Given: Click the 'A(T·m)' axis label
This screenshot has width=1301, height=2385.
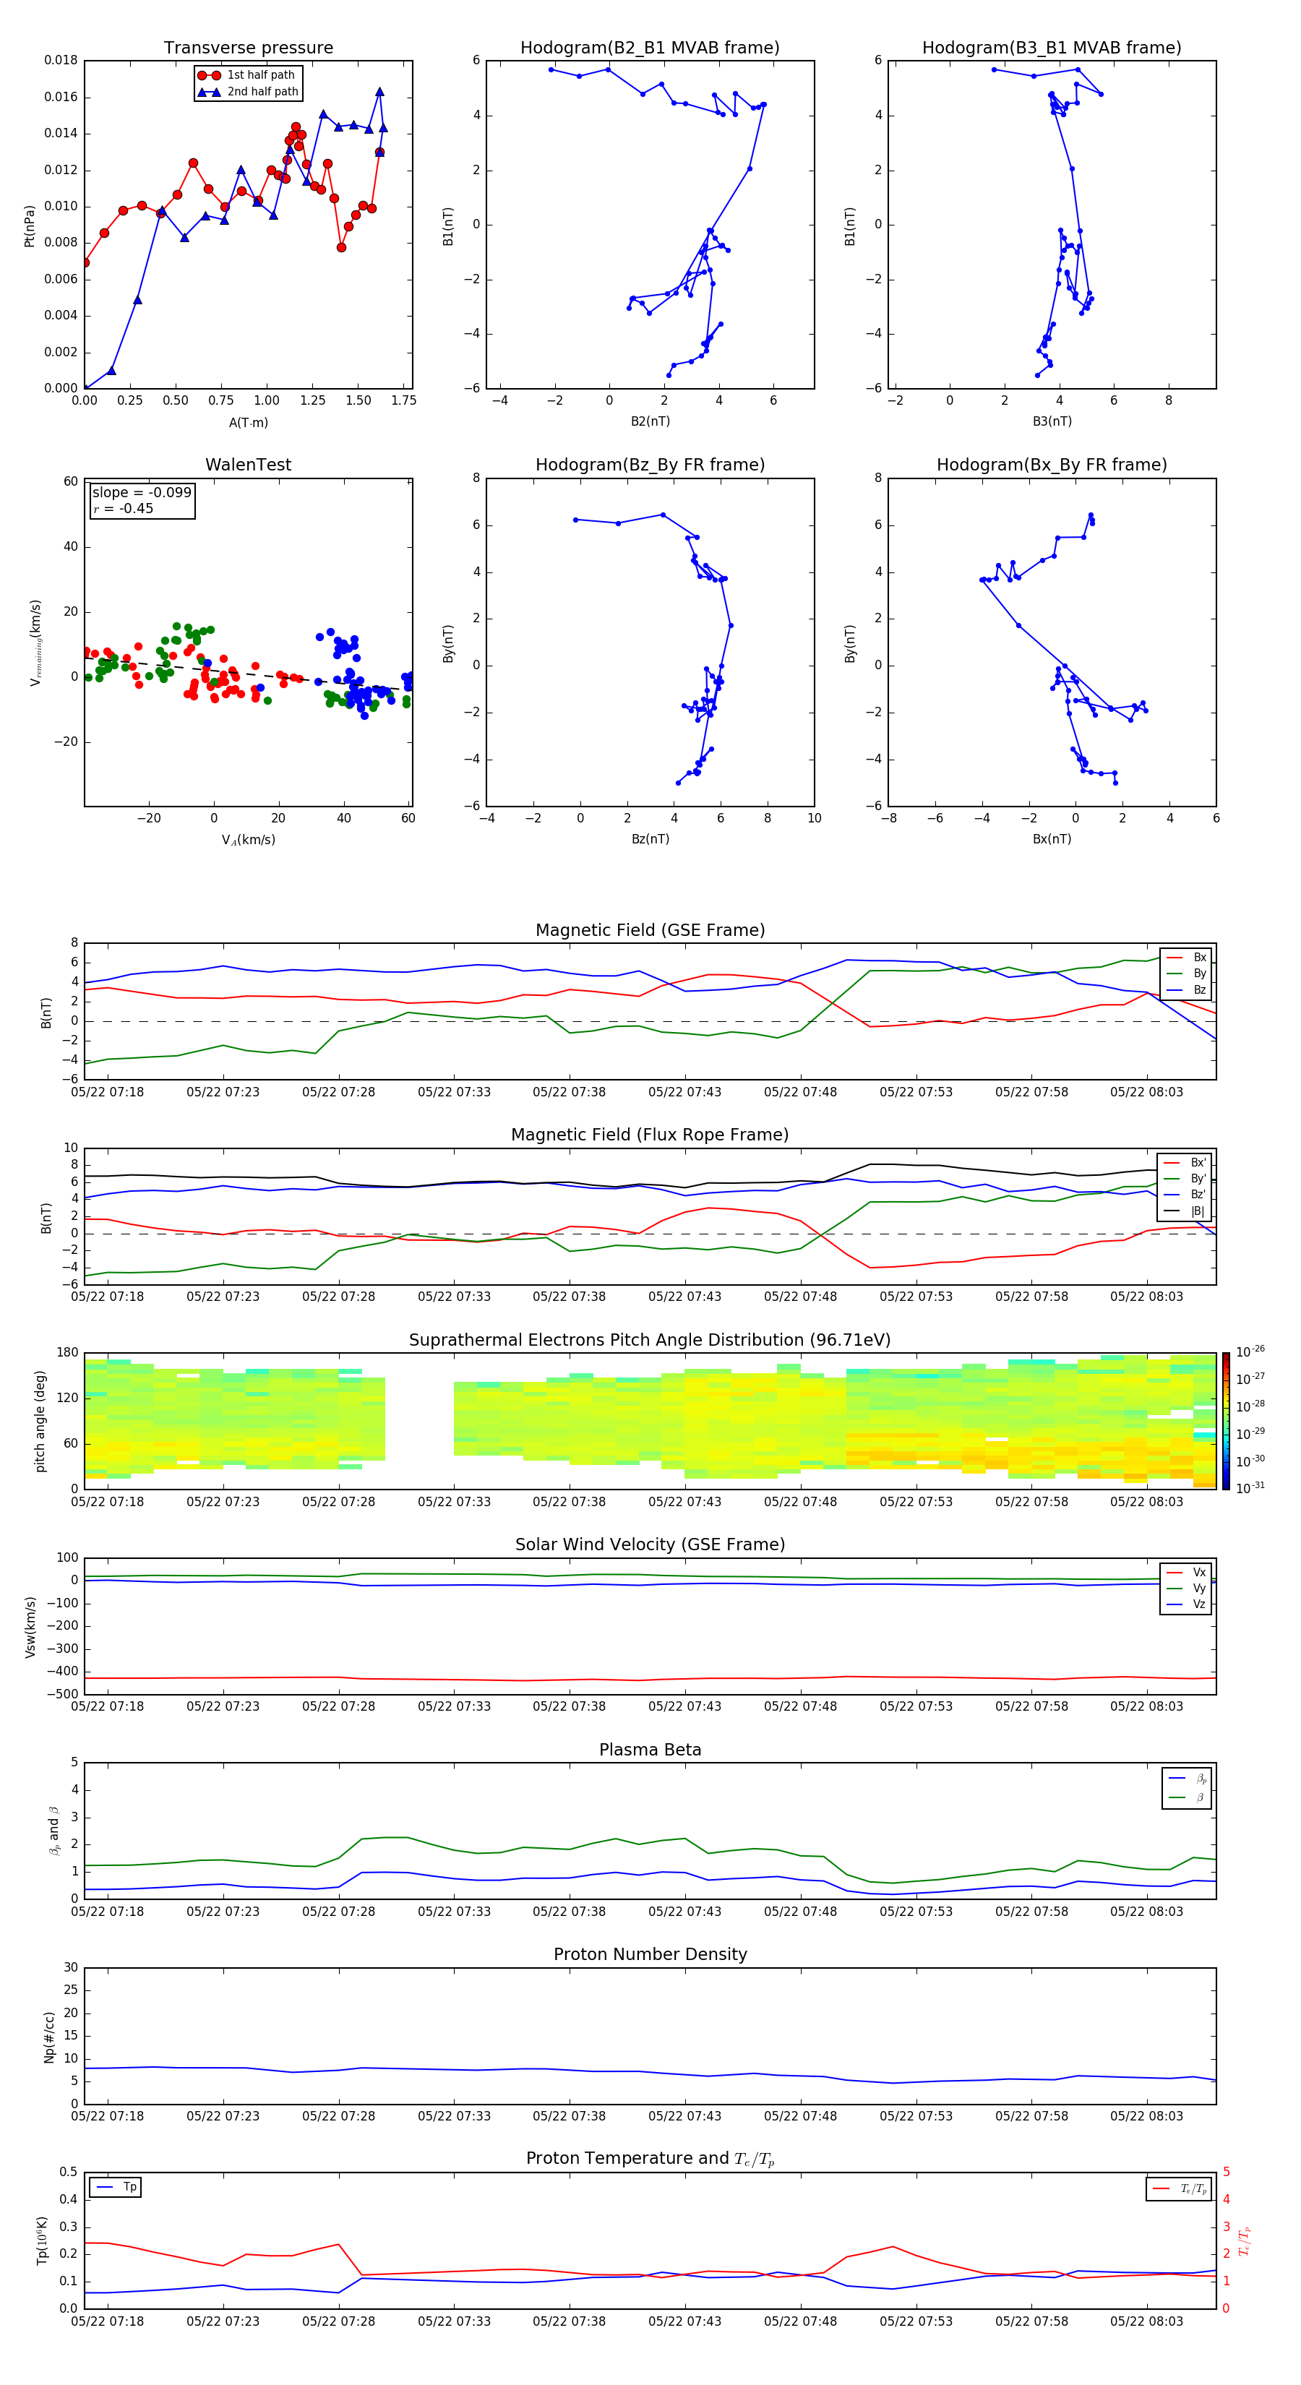Looking at the screenshot, I should coord(248,423).
